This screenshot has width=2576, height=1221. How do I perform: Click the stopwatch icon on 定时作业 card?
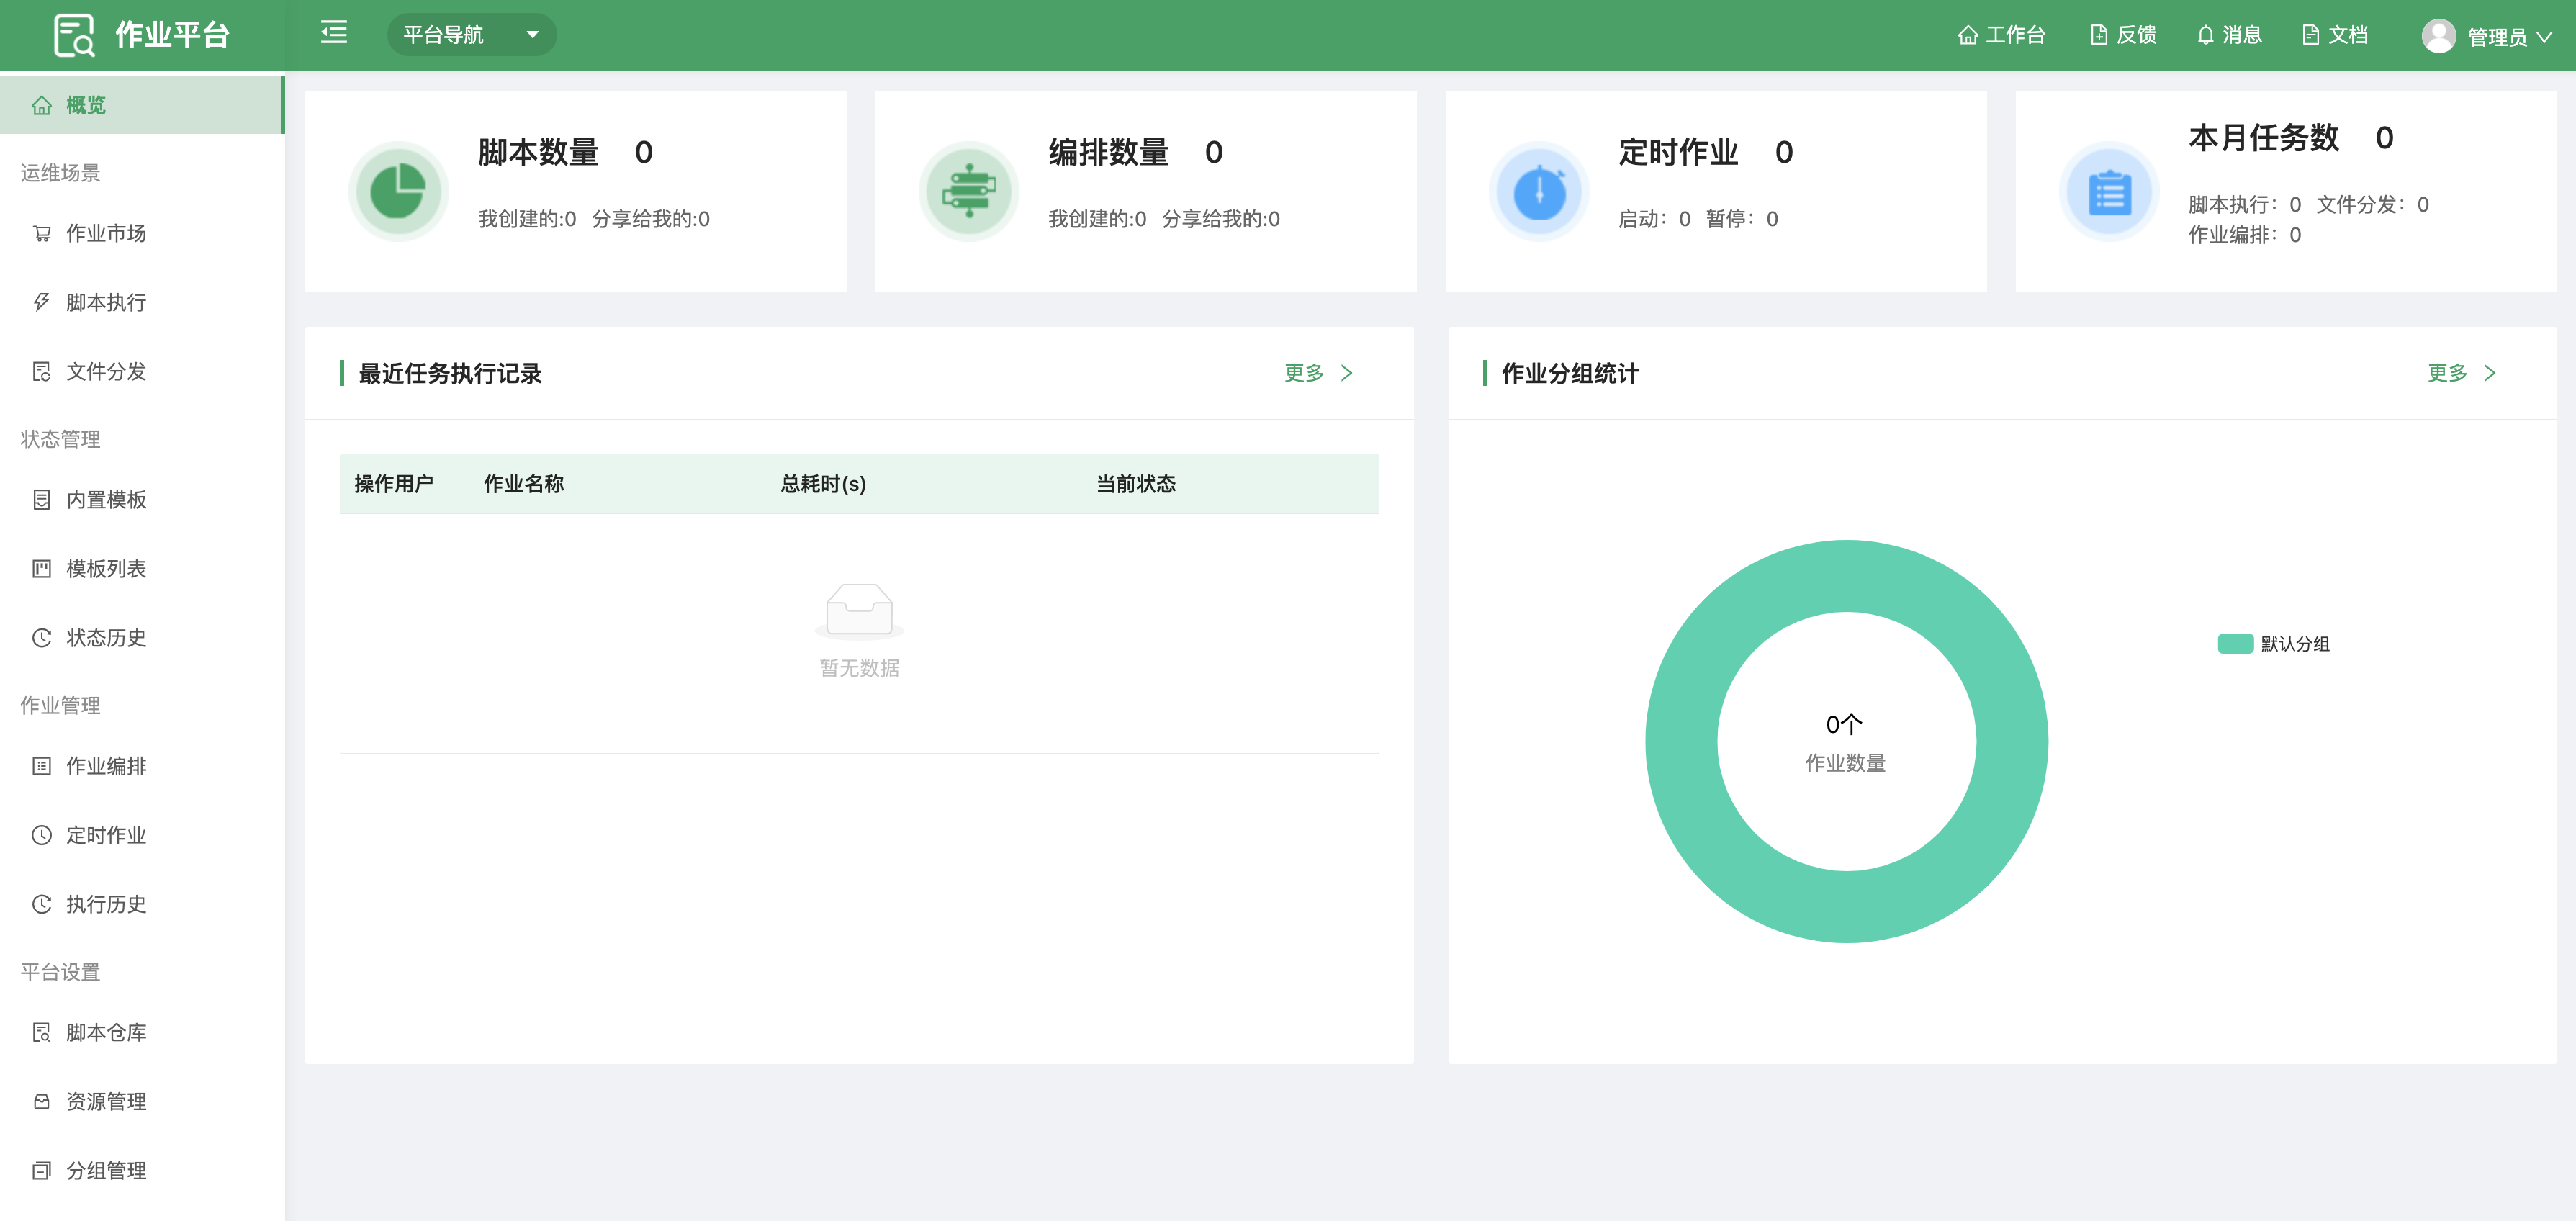tap(1539, 191)
